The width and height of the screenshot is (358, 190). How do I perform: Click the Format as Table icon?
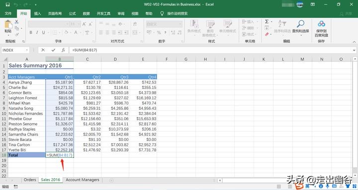click(x=210, y=24)
